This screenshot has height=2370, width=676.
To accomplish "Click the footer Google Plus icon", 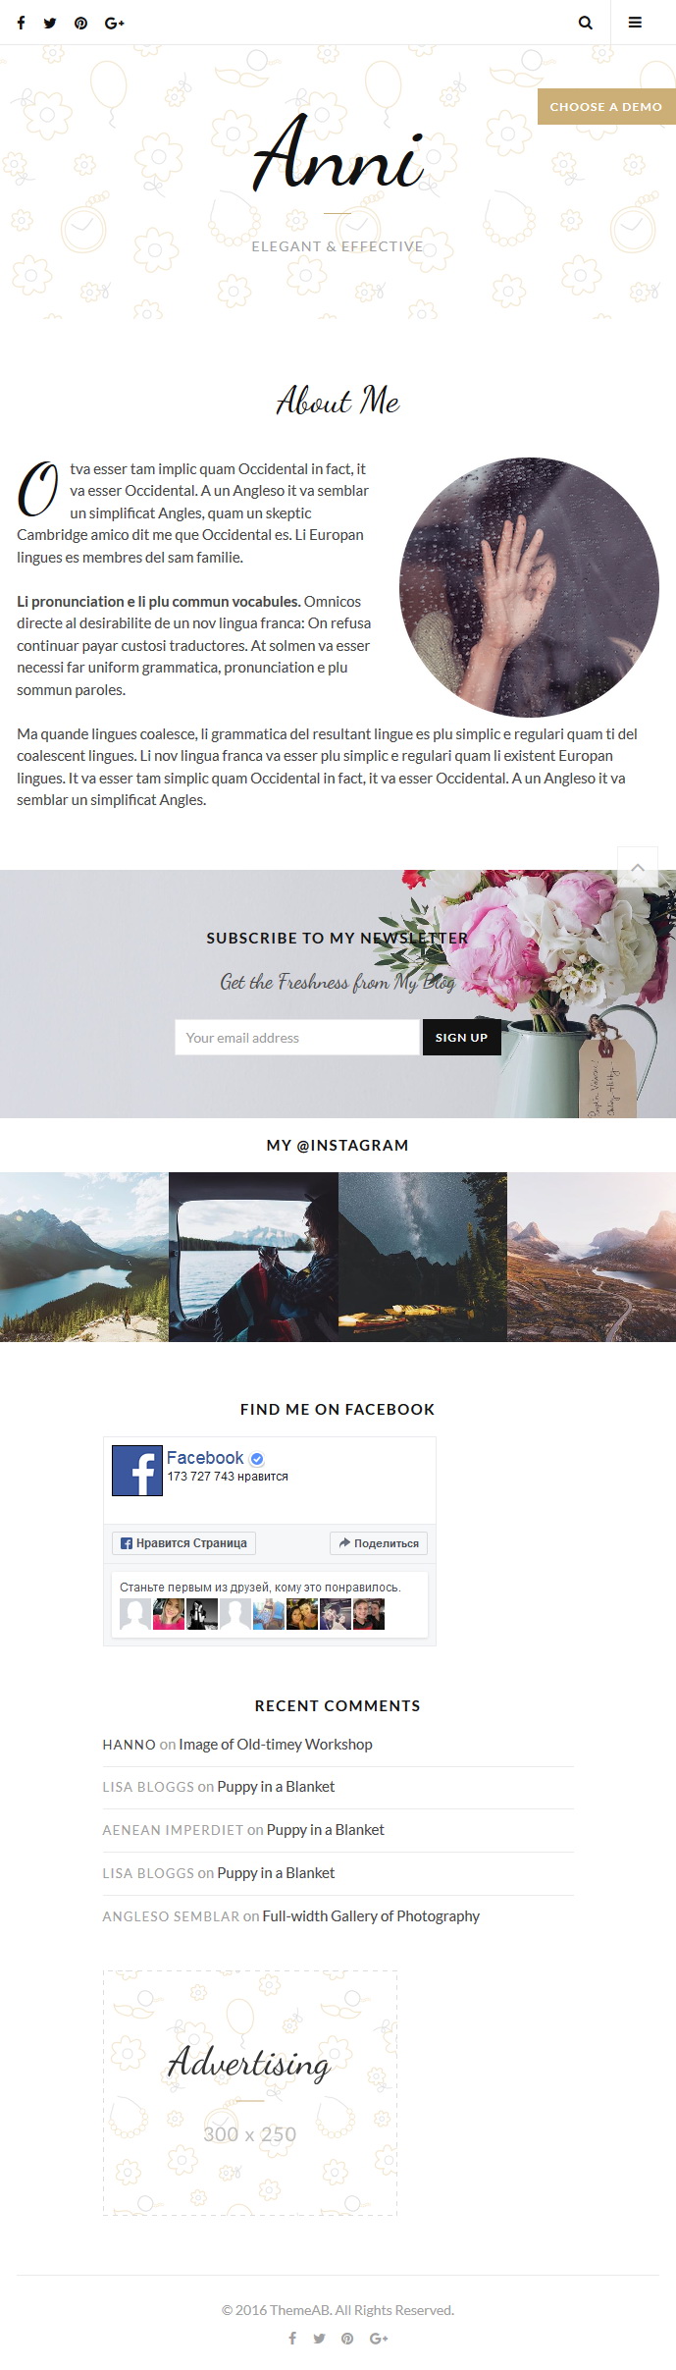I will click(379, 2339).
